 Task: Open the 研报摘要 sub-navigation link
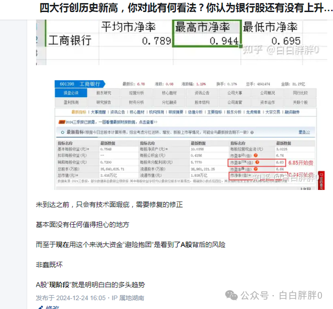[x=176, y=112]
